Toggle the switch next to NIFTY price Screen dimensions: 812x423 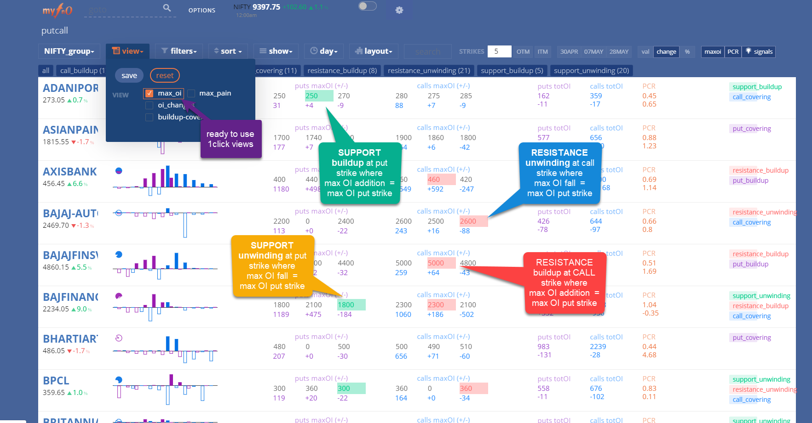pos(368,6)
